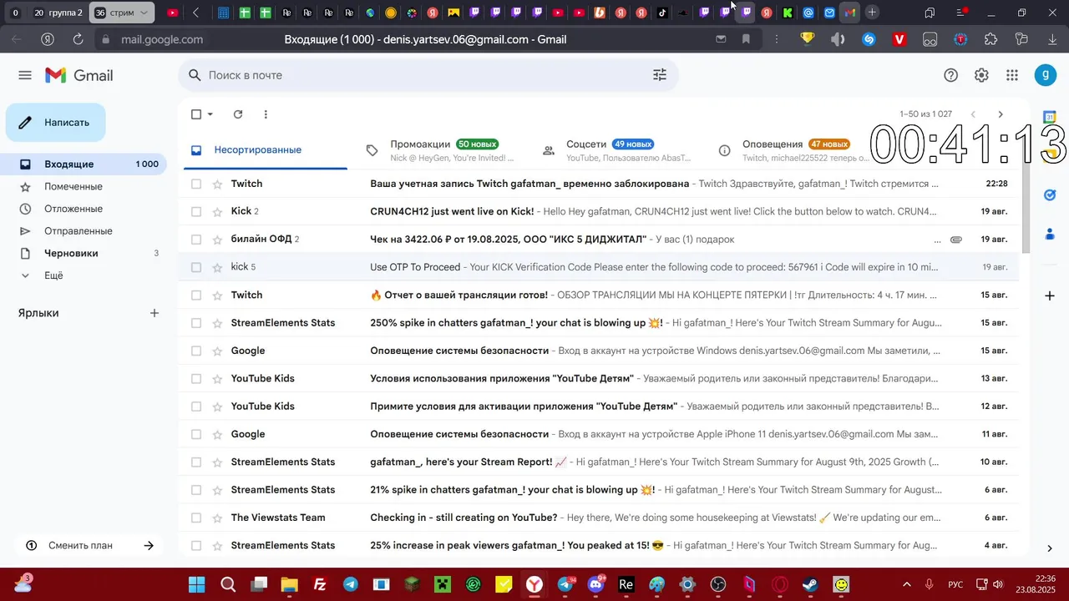Check the Twitch Отчет о трансляции email
Screen dimensions: 1069x601
point(196,295)
